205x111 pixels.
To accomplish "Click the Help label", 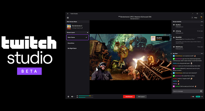I will [196, 18].
